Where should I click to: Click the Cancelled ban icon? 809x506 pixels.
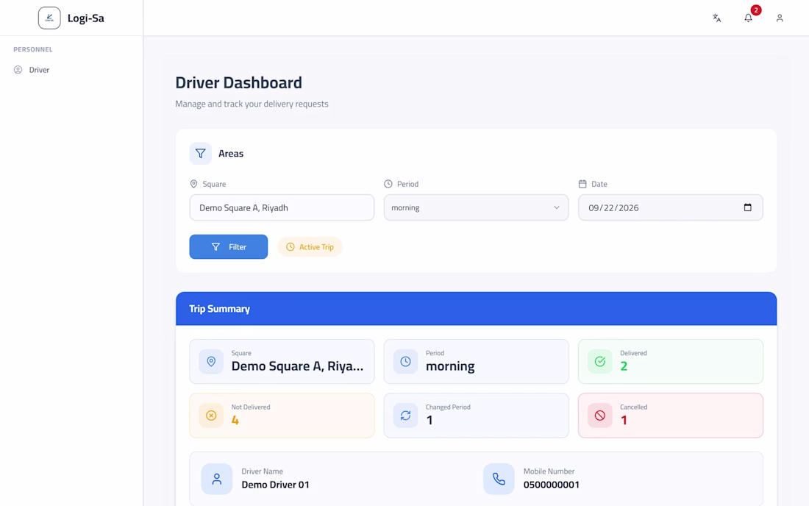(x=600, y=416)
